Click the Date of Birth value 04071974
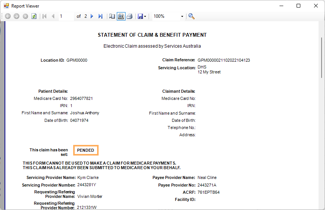325x210 pixels. coord(79,120)
